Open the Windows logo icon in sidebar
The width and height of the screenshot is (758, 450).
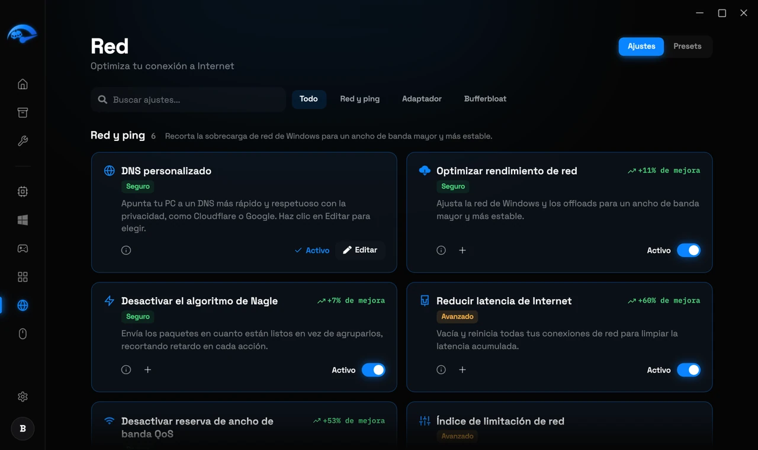coord(23,220)
